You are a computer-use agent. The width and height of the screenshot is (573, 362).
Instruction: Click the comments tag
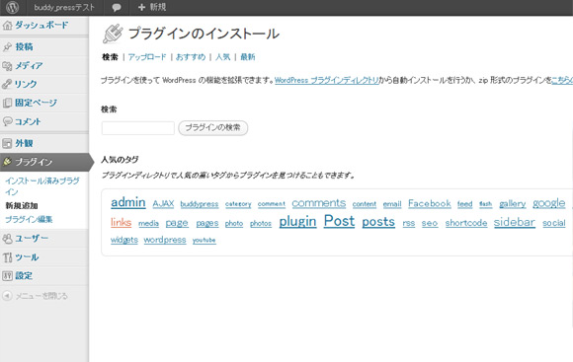point(319,203)
